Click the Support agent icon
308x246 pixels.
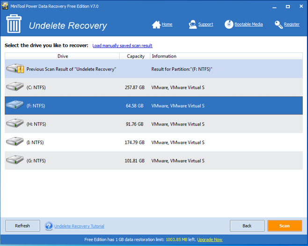click(x=193, y=24)
